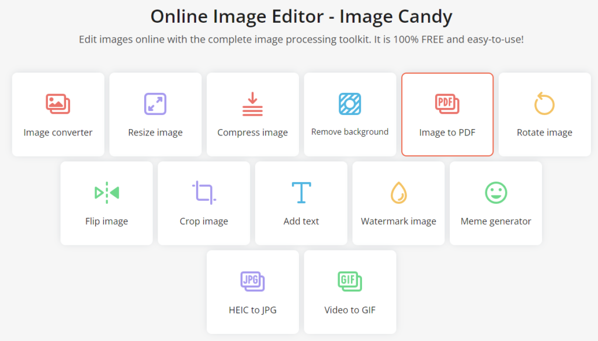Image resolution: width=598 pixels, height=341 pixels.
Task: Select the Flip image mirrored triangles icon
Action: pyautogui.click(x=107, y=193)
